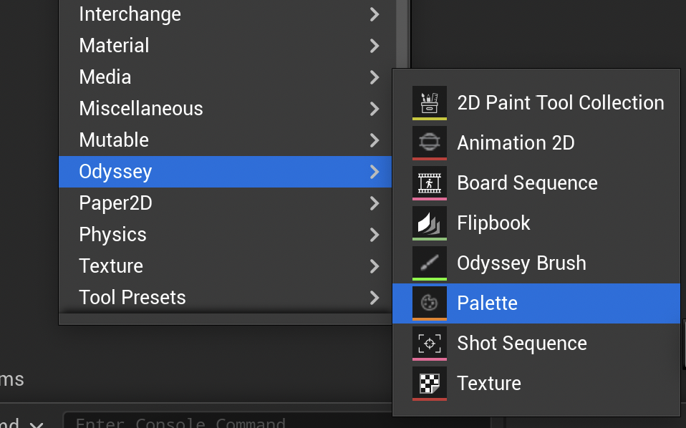Select Odyssey in the category menu
686x428 pixels.
coord(226,172)
